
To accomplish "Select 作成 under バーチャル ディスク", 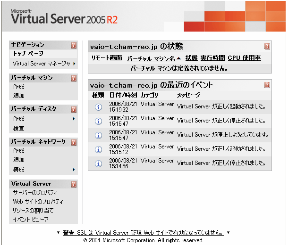I will click(18, 119).
